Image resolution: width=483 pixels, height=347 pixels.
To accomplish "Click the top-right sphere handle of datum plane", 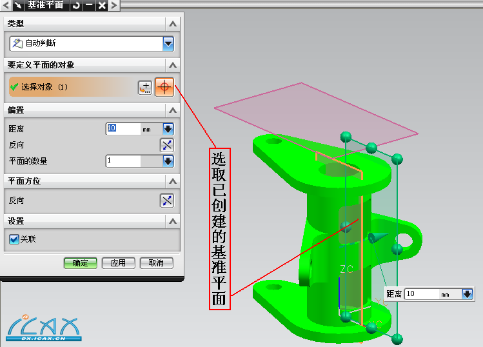I will pyautogui.click(x=397, y=159).
